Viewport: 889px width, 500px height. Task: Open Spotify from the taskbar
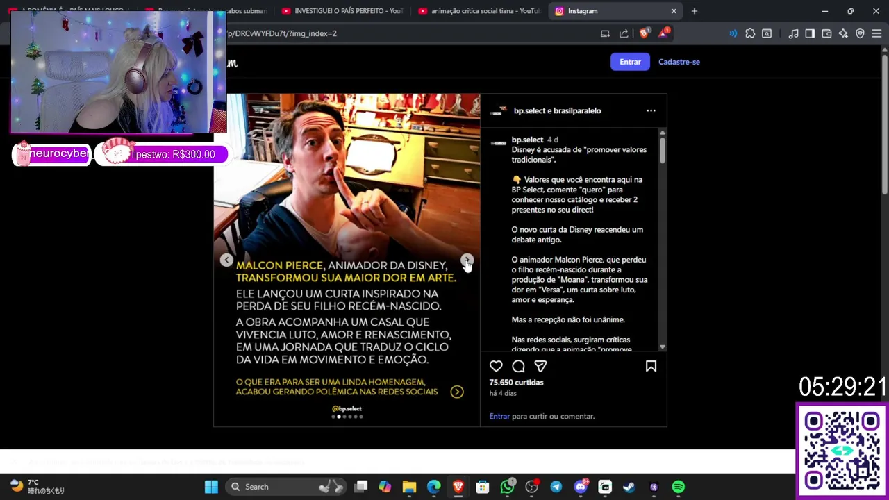(x=679, y=487)
